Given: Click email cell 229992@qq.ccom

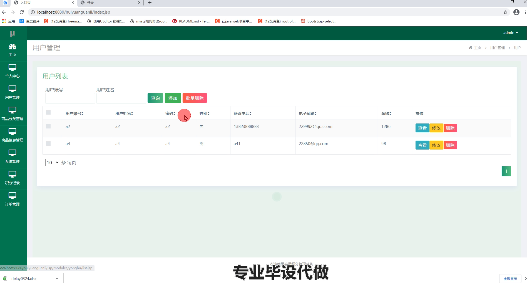Looking at the screenshot, I should 315,127.
